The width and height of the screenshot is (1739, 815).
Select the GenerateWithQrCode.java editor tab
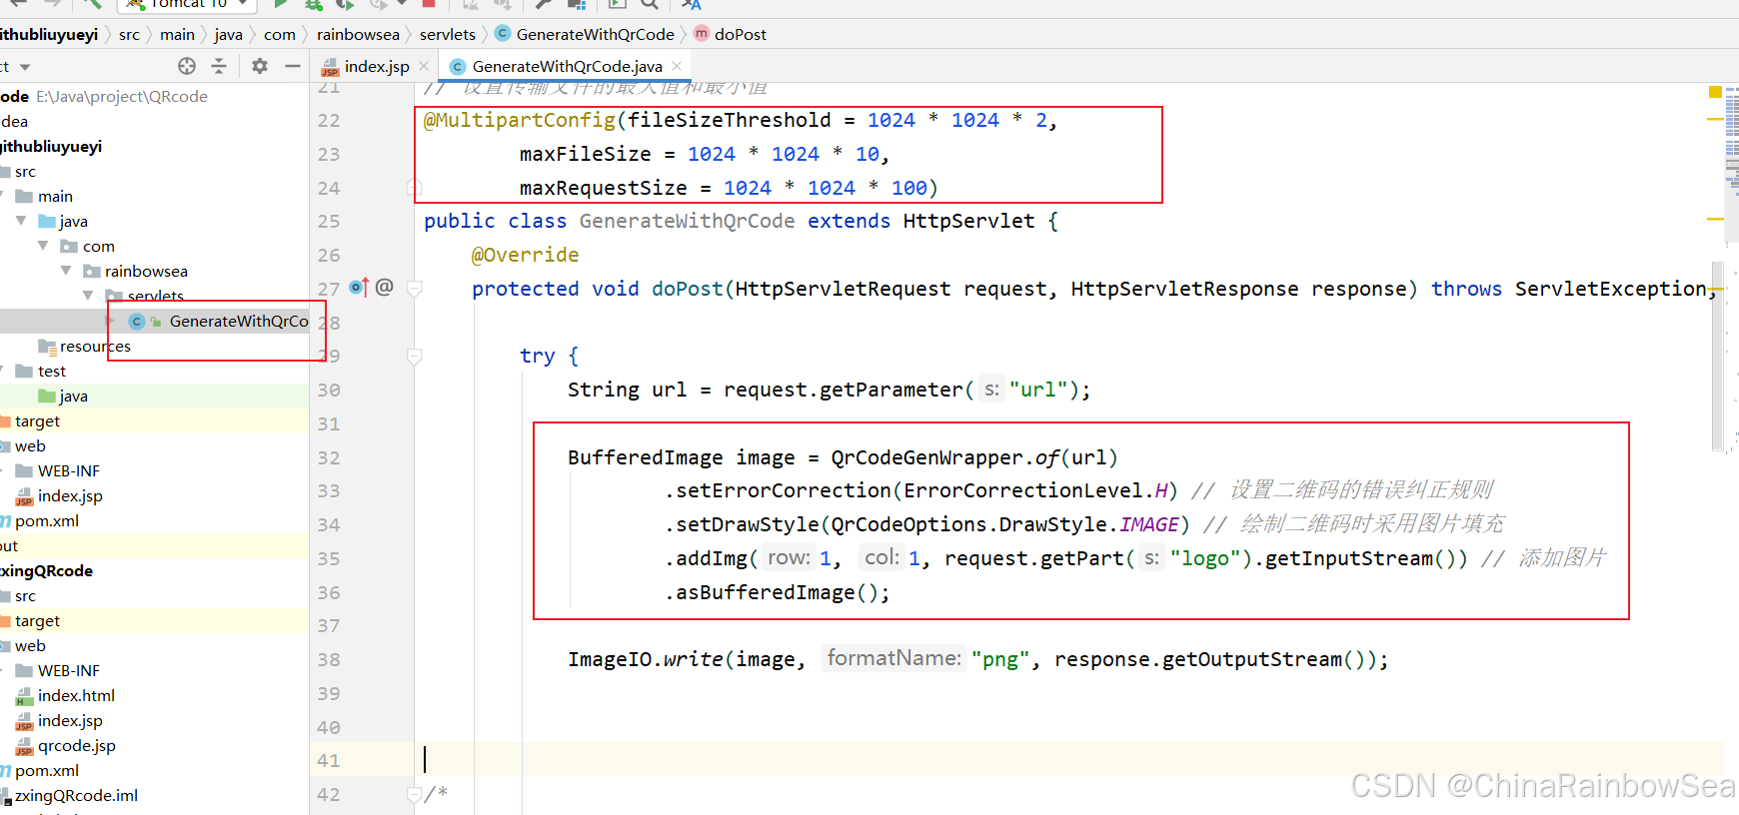pyautogui.click(x=566, y=66)
